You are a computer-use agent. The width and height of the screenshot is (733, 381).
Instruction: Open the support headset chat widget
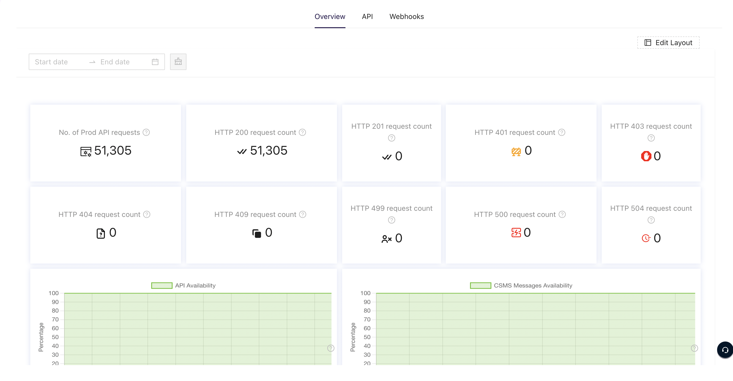[x=725, y=350]
